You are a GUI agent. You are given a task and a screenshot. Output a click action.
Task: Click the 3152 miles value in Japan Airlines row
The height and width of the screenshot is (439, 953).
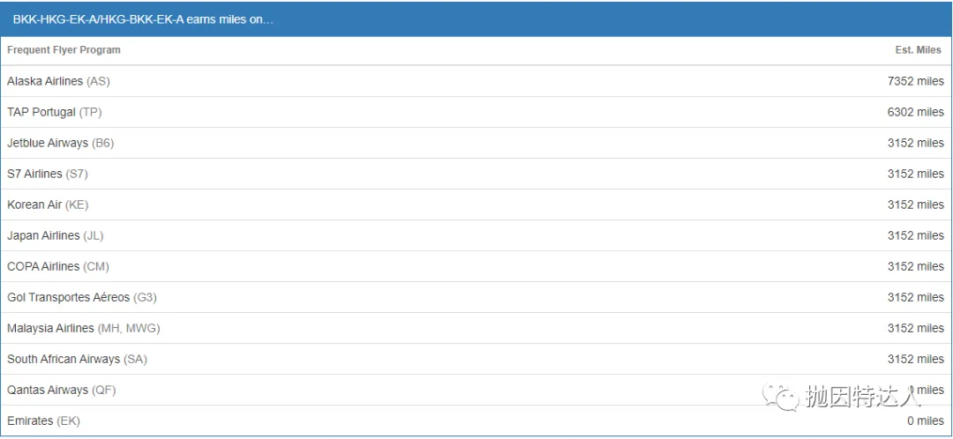click(x=916, y=235)
